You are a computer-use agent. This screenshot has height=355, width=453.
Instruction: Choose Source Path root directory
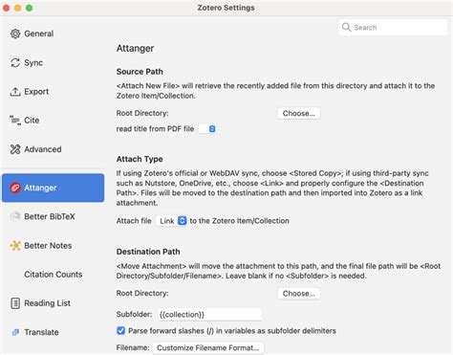click(299, 113)
